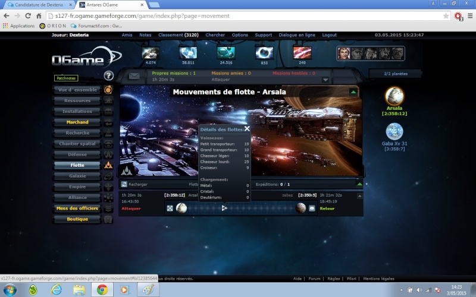Click the energy resource icon showing 853
This screenshot has width=476, height=297.
264,53
